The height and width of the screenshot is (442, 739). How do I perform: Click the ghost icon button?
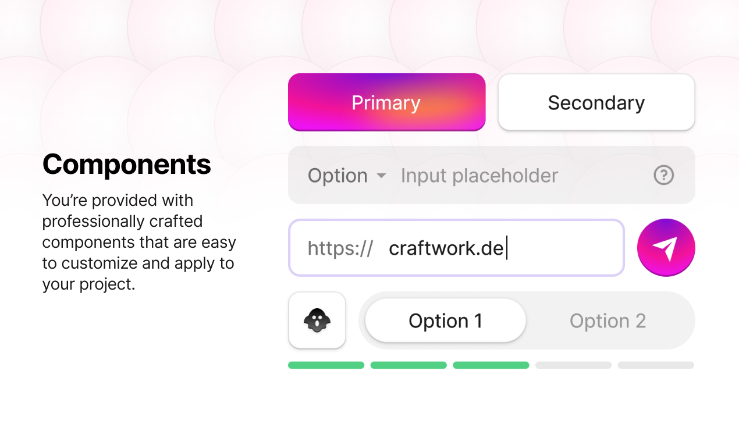[317, 320]
